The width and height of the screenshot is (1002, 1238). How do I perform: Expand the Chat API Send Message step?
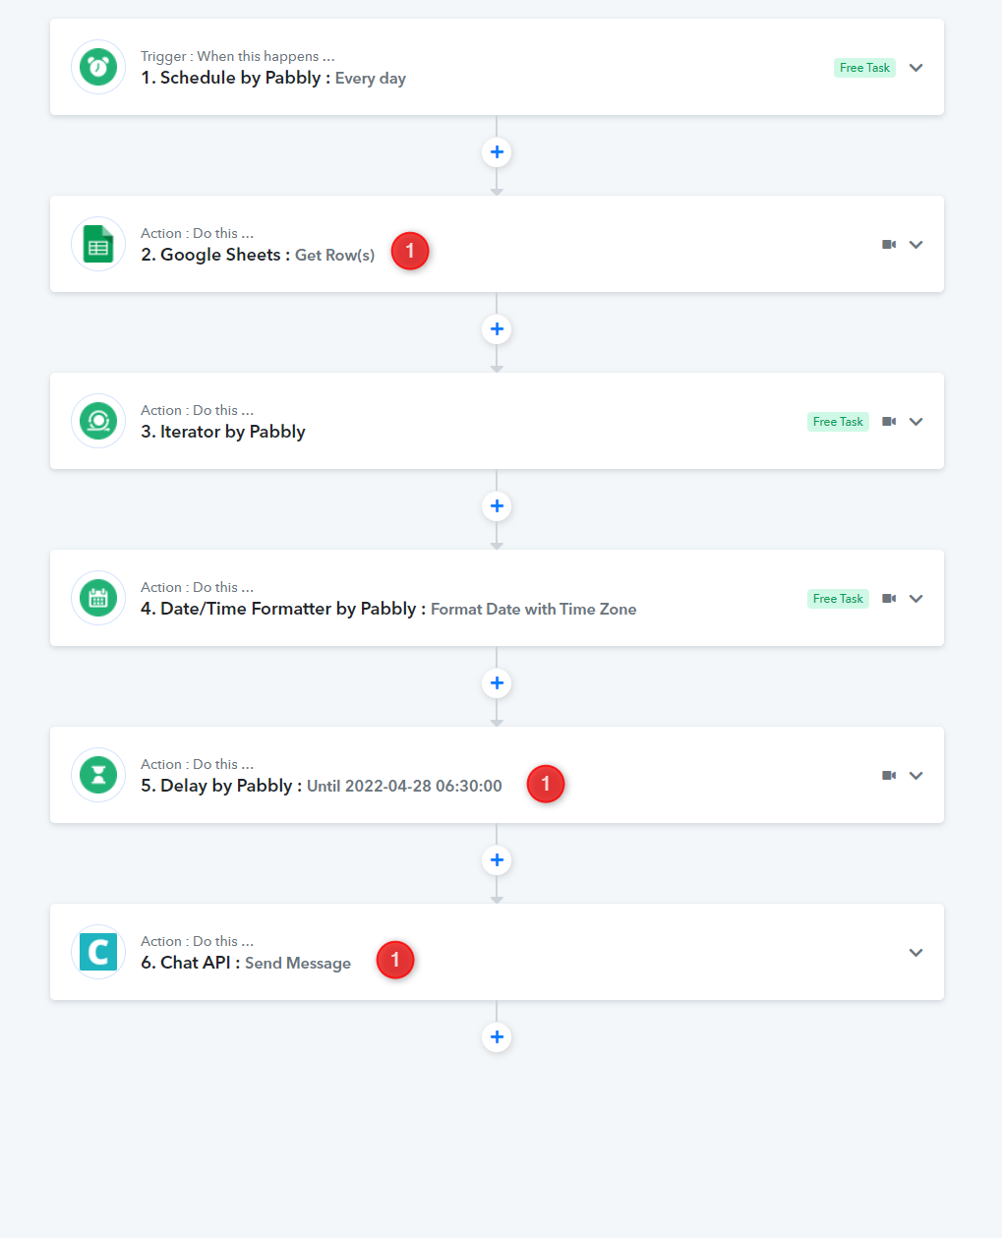pyautogui.click(x=915, y=953)
